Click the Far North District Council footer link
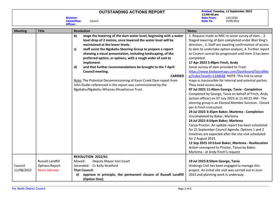Screen dimensions: 280x198 coord(28,189)
